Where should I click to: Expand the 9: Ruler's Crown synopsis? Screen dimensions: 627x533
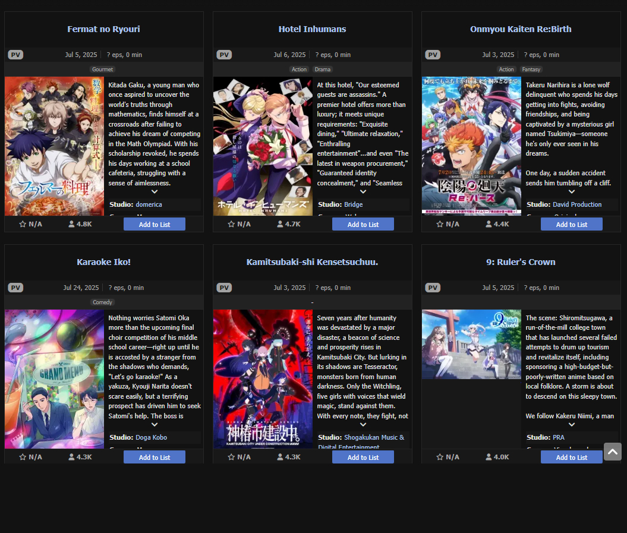(572, 425)
